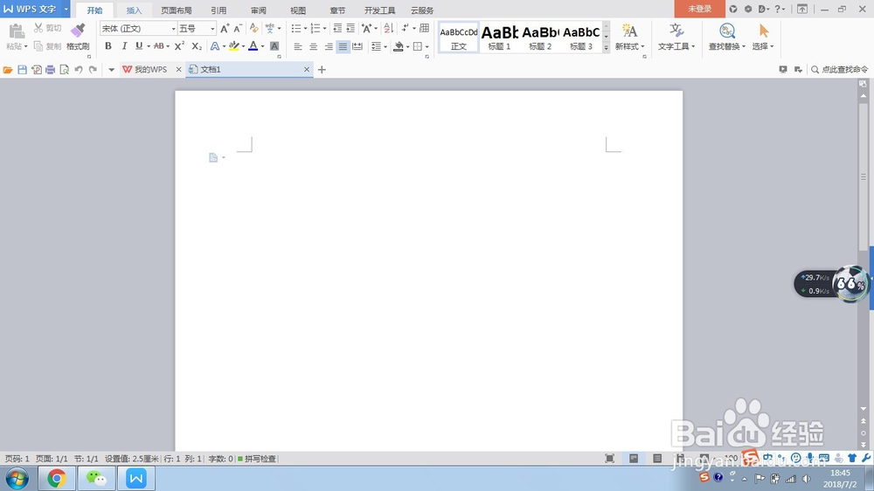Add a new document tab with plus

pos(322,70)
